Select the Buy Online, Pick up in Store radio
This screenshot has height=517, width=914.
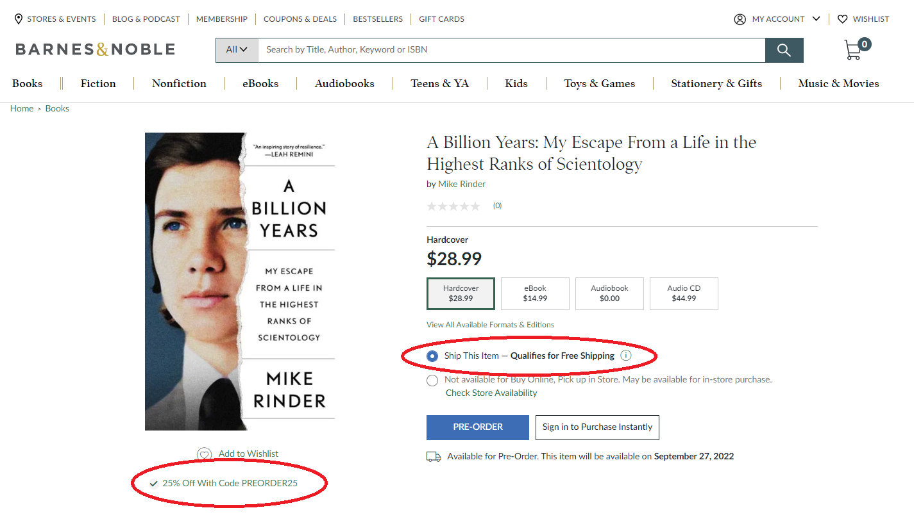click(432, 381)
